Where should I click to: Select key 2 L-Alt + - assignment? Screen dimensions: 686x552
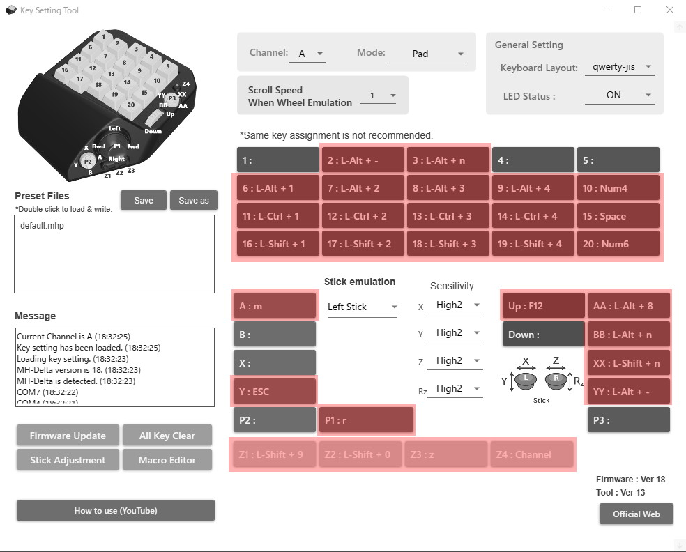tap(363, 160)
